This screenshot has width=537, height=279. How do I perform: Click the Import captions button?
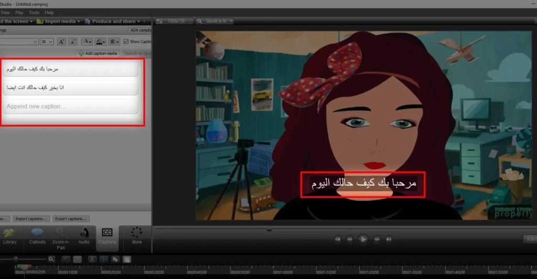(x=31, y=219)
